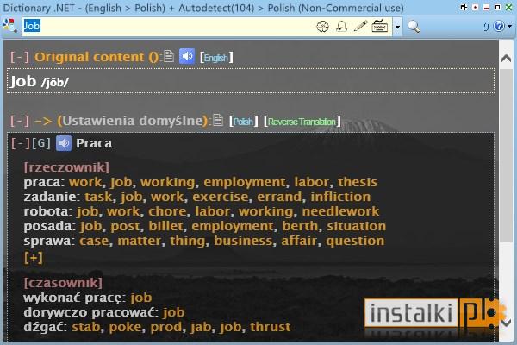
Task: Click 'infliction' in the zadanie row
Action: (340, 197)
